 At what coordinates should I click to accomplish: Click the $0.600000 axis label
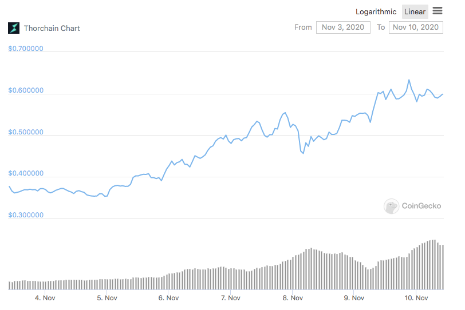[x=26, y=90]
